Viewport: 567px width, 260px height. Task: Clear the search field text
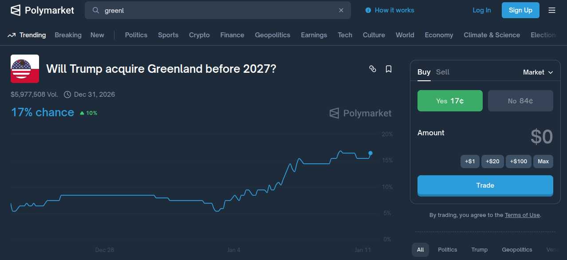341,10
